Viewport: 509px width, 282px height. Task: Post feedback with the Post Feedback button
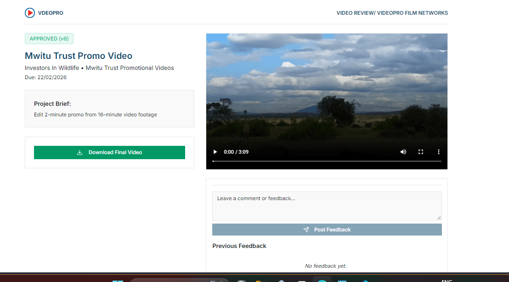327,230
